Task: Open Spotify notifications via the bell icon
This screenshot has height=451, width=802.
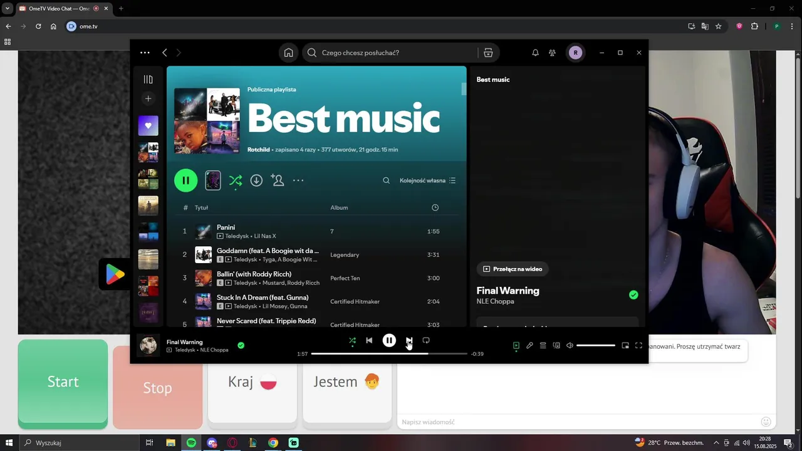Action: [x=535, y=53]
